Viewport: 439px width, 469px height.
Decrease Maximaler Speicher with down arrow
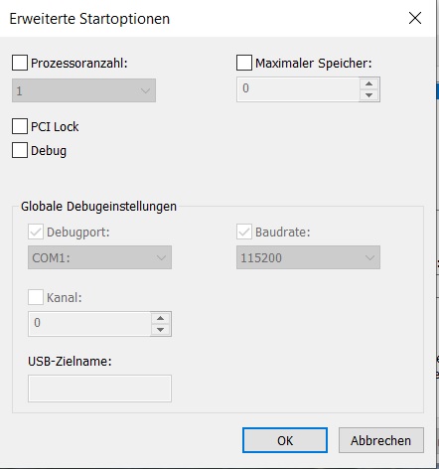coord(369,95)
